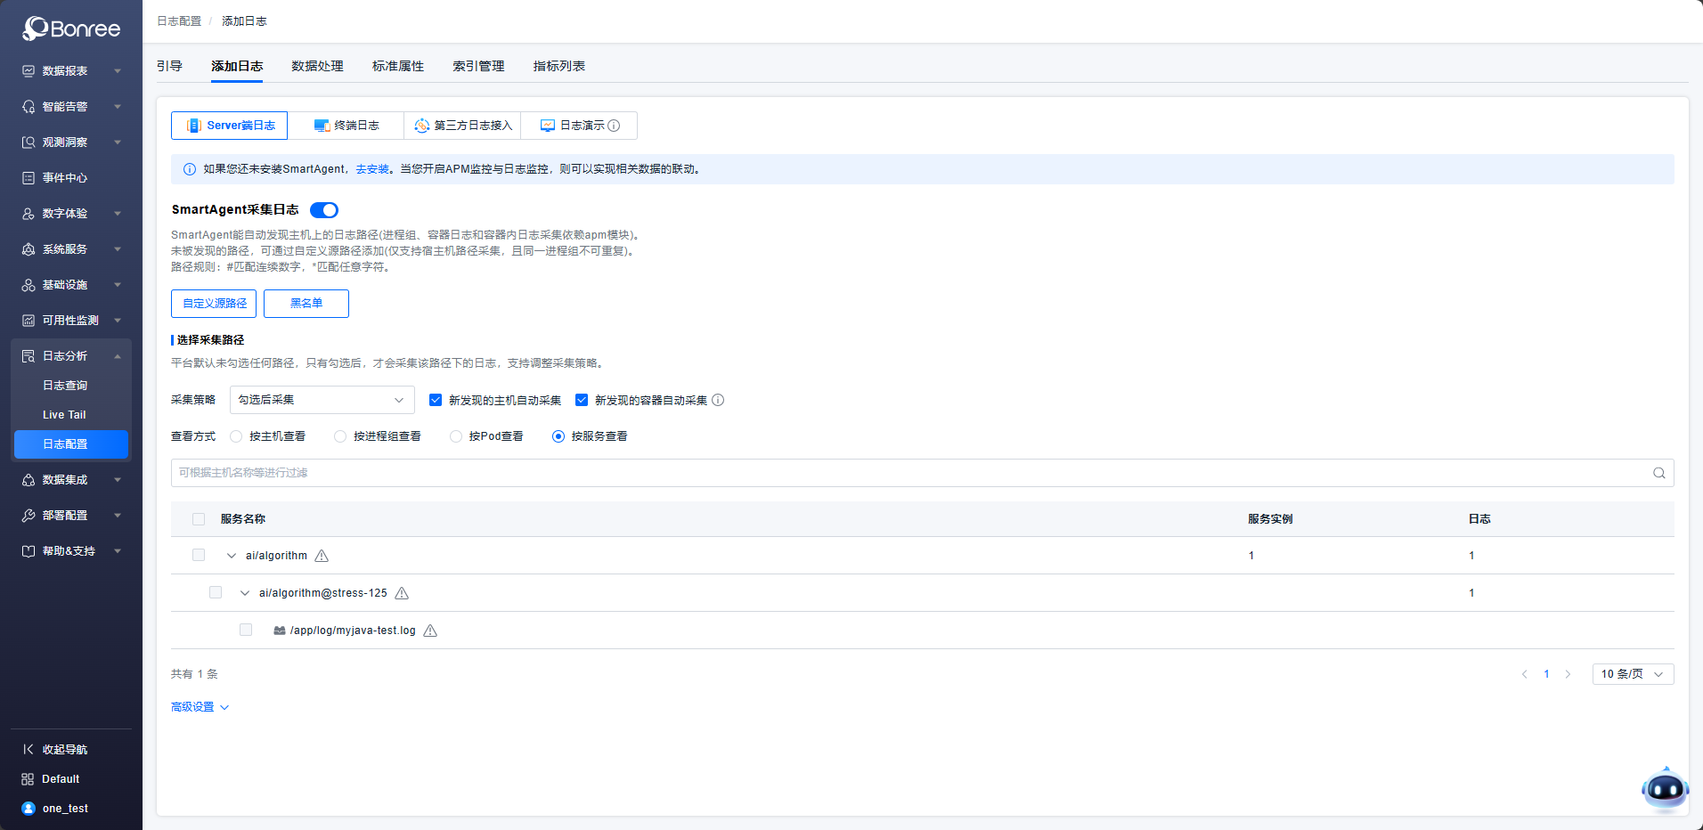Open the 10 条/页 page size dropdown
1703x830 pixels.
point(1632,674)
